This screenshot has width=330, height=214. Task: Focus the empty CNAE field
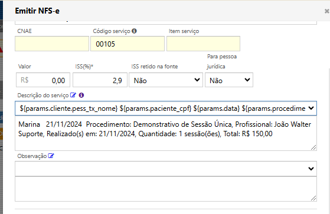click(52, 44)
